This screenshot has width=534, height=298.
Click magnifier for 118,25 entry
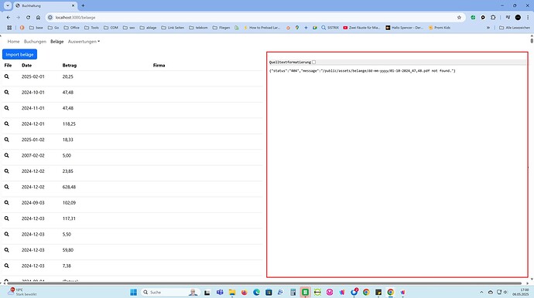tap(6, 124)
